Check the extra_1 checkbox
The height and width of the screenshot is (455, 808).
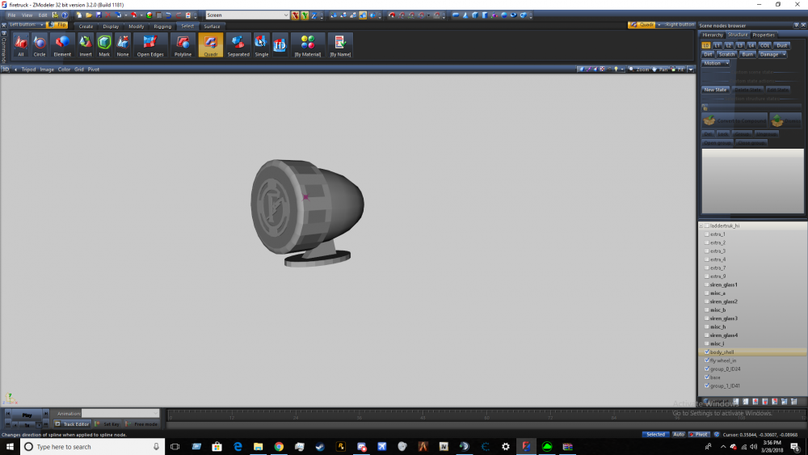coord(706,234)
